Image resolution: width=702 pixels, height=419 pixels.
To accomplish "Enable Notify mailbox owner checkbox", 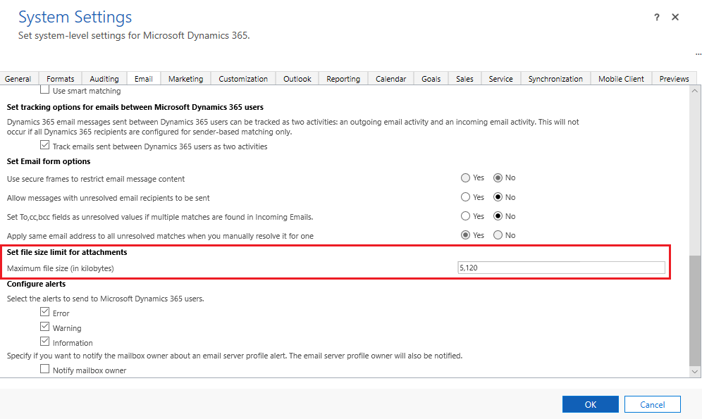I will point(45,369).
